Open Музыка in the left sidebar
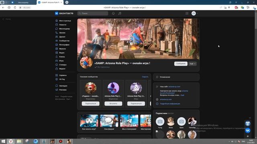Screen dimensions: 257x144 62,49
